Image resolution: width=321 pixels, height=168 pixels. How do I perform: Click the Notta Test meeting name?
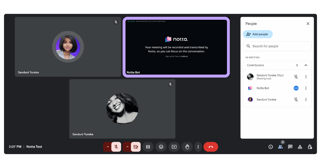point(34,147)
